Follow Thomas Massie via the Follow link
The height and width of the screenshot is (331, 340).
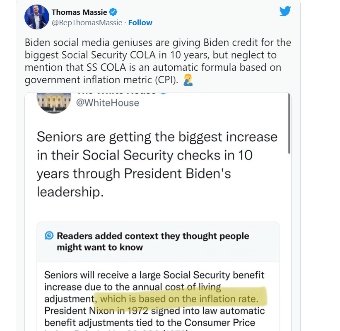(x=140, y=22)
